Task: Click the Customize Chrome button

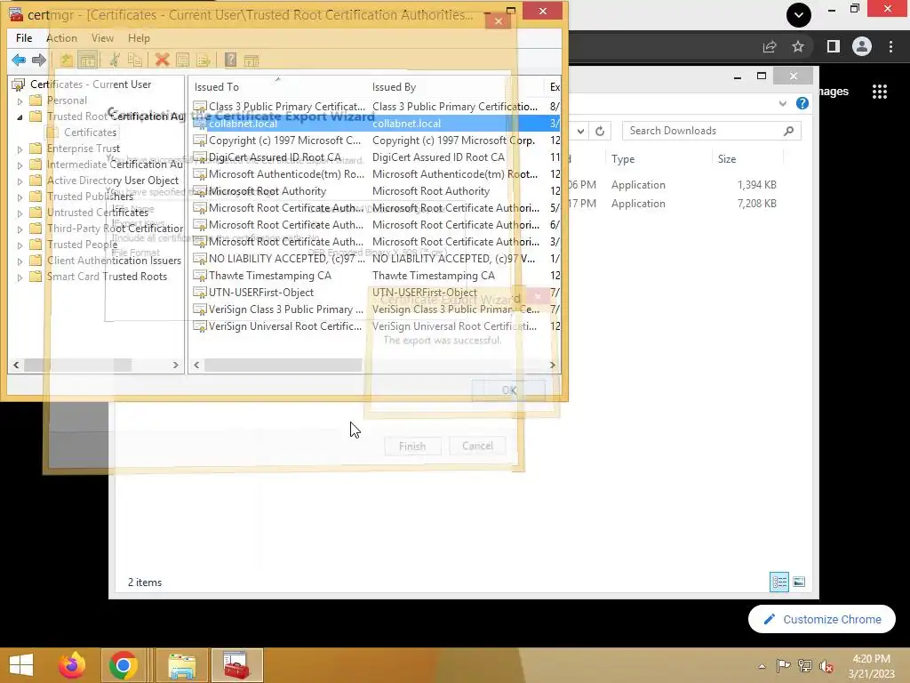Action: point(822,619)
